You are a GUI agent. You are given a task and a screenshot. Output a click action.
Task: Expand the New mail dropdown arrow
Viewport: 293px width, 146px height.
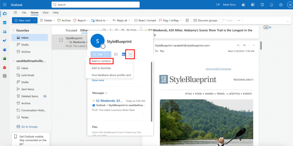[35, 21]
